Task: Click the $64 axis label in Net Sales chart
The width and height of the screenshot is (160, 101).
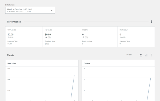Action: point(9,79)
